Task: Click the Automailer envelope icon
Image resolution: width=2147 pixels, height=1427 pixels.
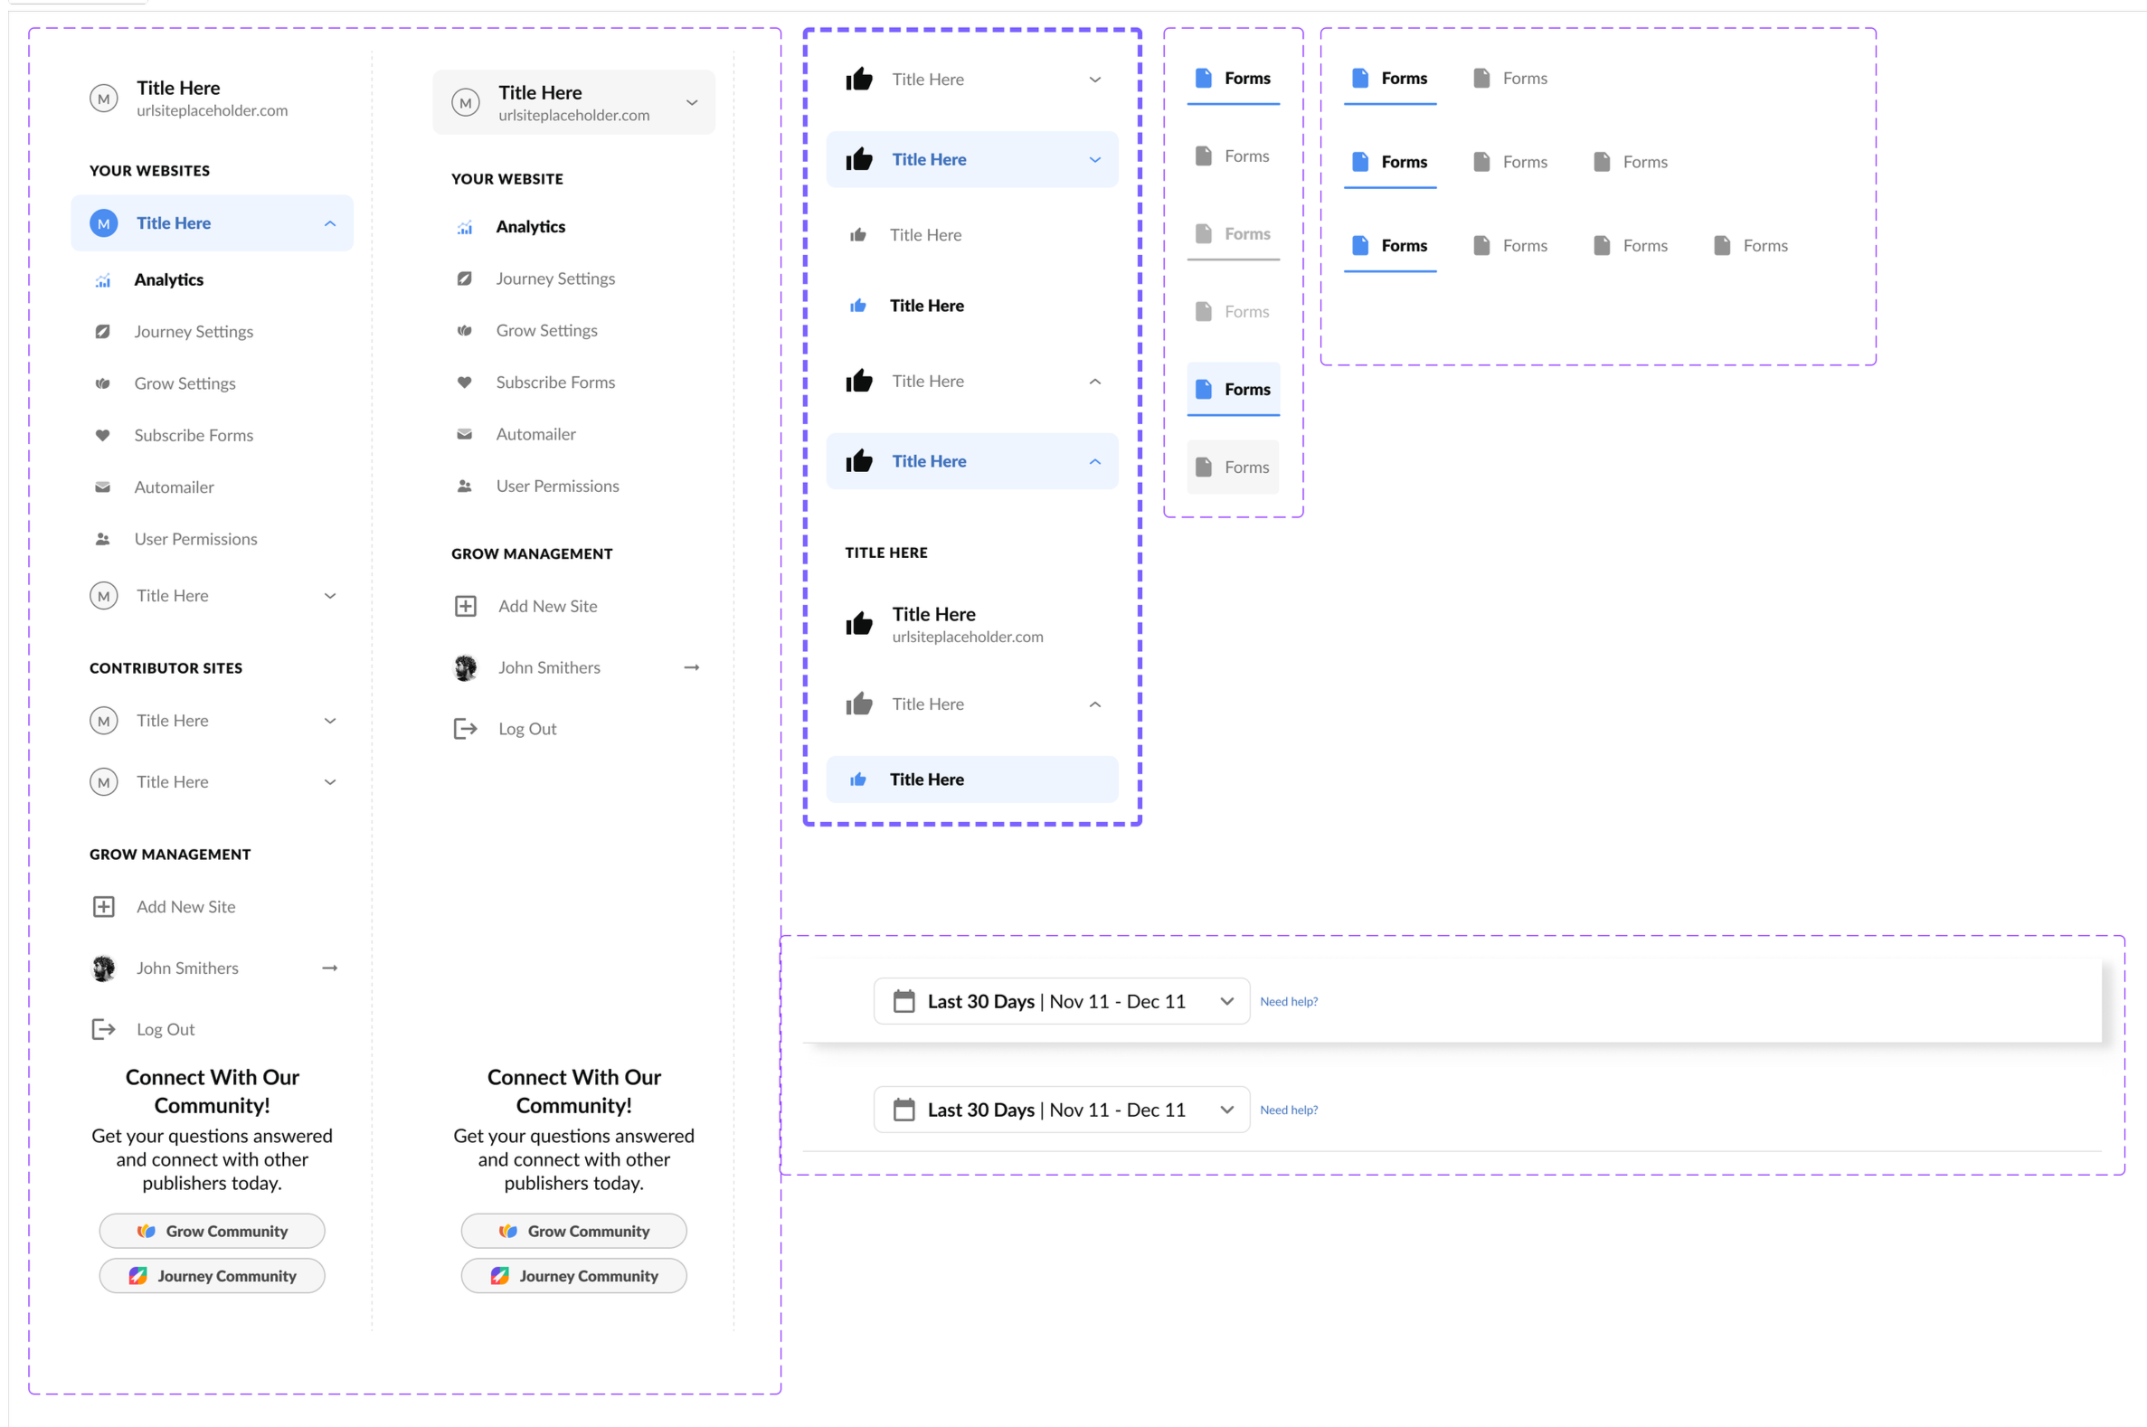Action: click(103, 487)
